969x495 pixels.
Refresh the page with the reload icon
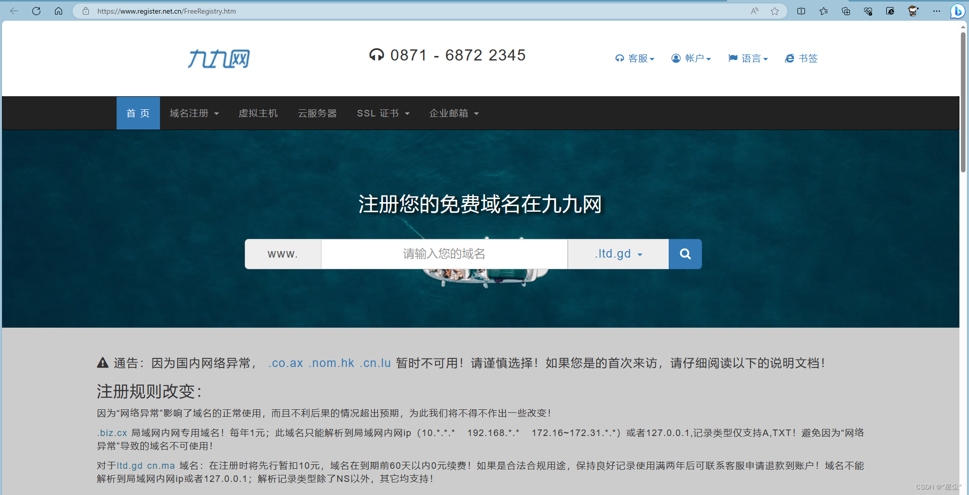pos(36,11)
